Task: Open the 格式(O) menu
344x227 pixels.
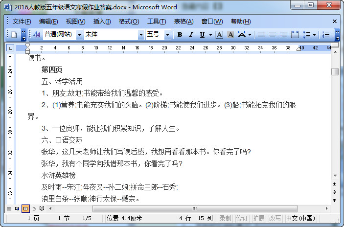Action: click(x=129, y=22)
